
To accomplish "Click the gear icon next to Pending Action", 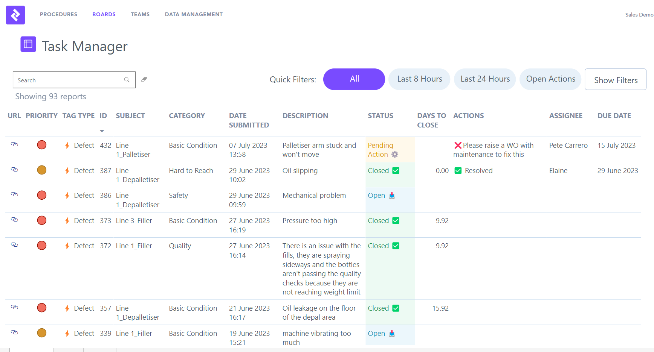I will (394, 154).
